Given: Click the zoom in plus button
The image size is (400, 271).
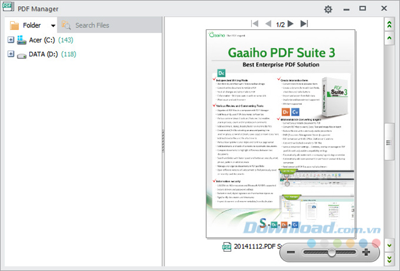Looking at the screenshot, I should [366, 252].
